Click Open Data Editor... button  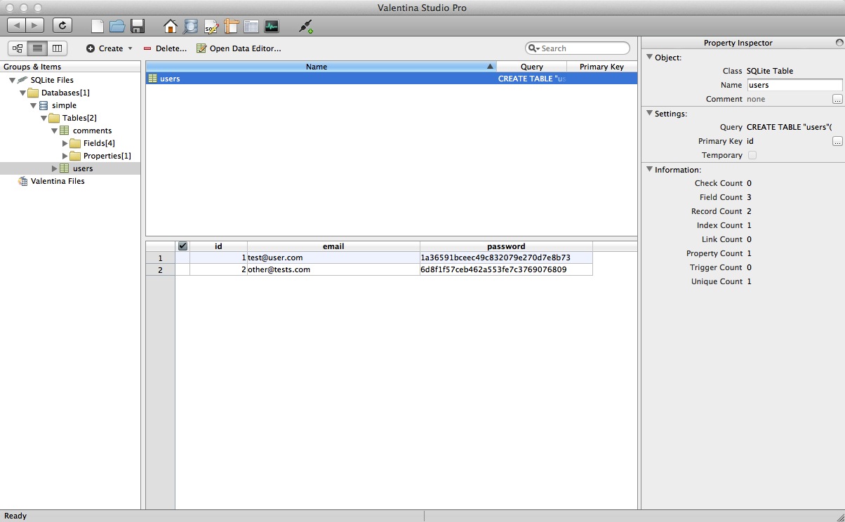pyautogui.click(x=239, y=48)
